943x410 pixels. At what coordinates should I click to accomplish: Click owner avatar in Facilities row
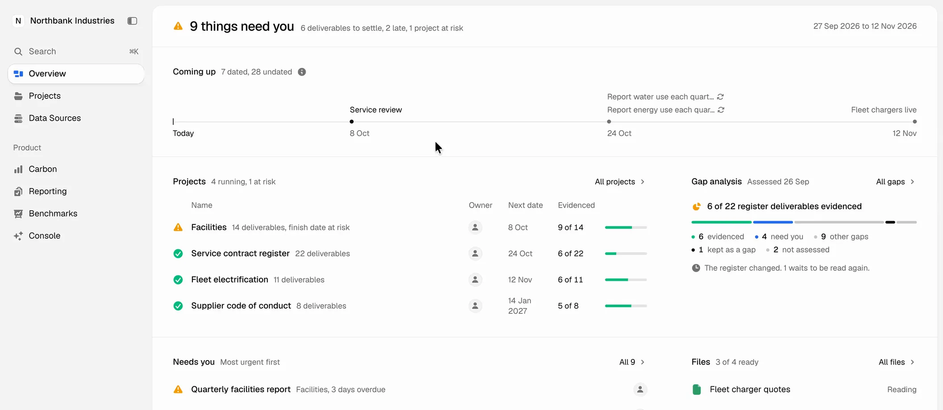[475, 227]
